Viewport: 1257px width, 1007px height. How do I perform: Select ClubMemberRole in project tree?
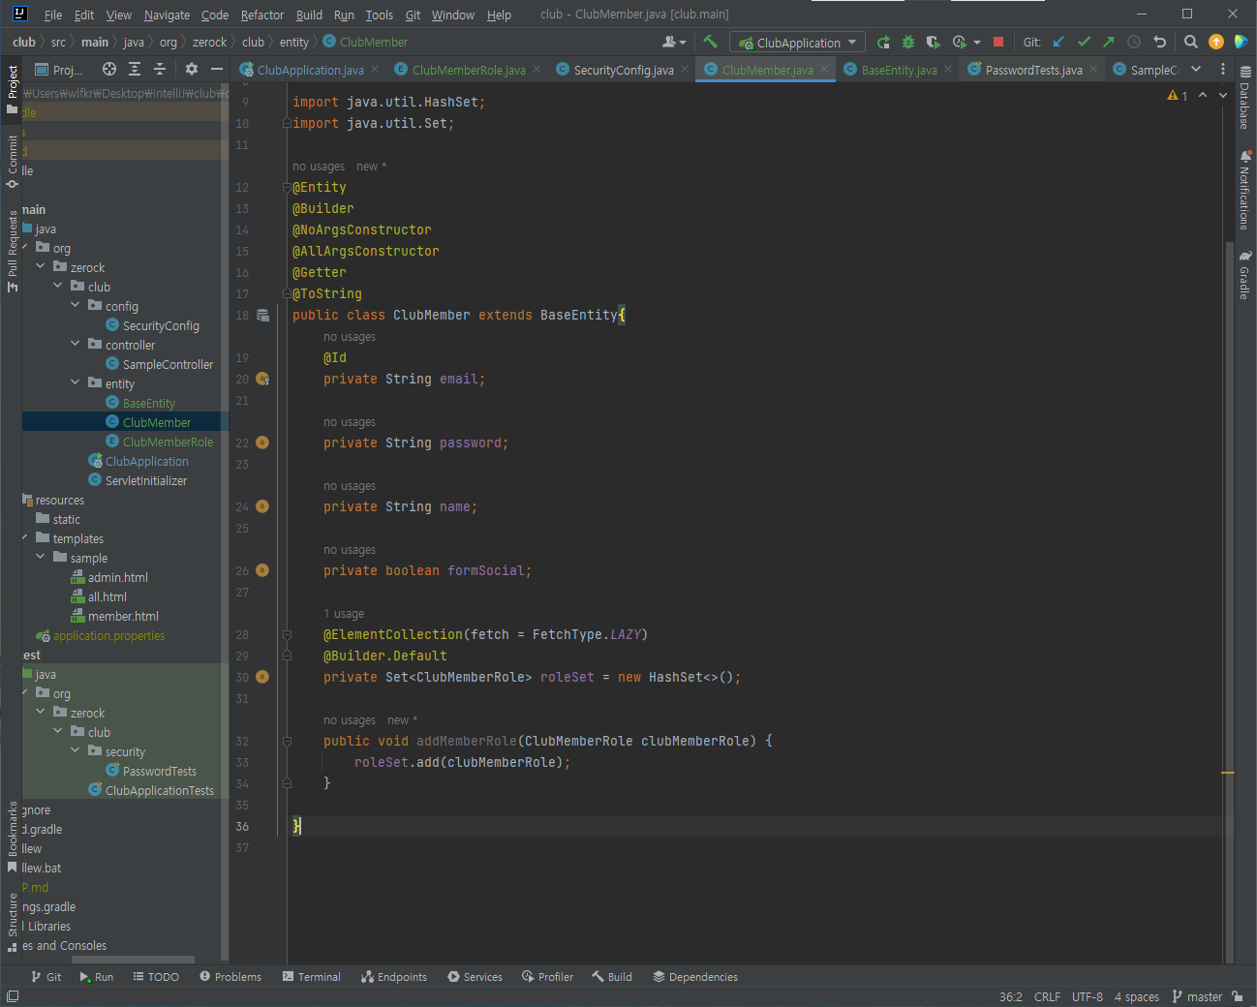click(168, 442)
